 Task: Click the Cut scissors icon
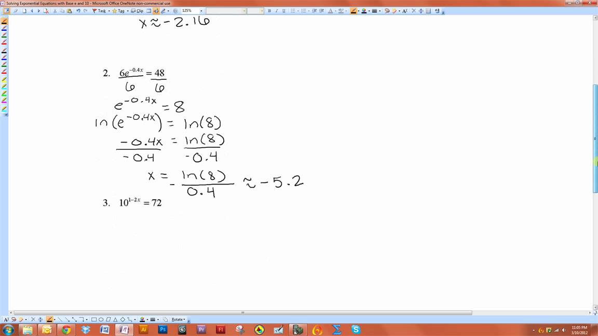[55, 11]
